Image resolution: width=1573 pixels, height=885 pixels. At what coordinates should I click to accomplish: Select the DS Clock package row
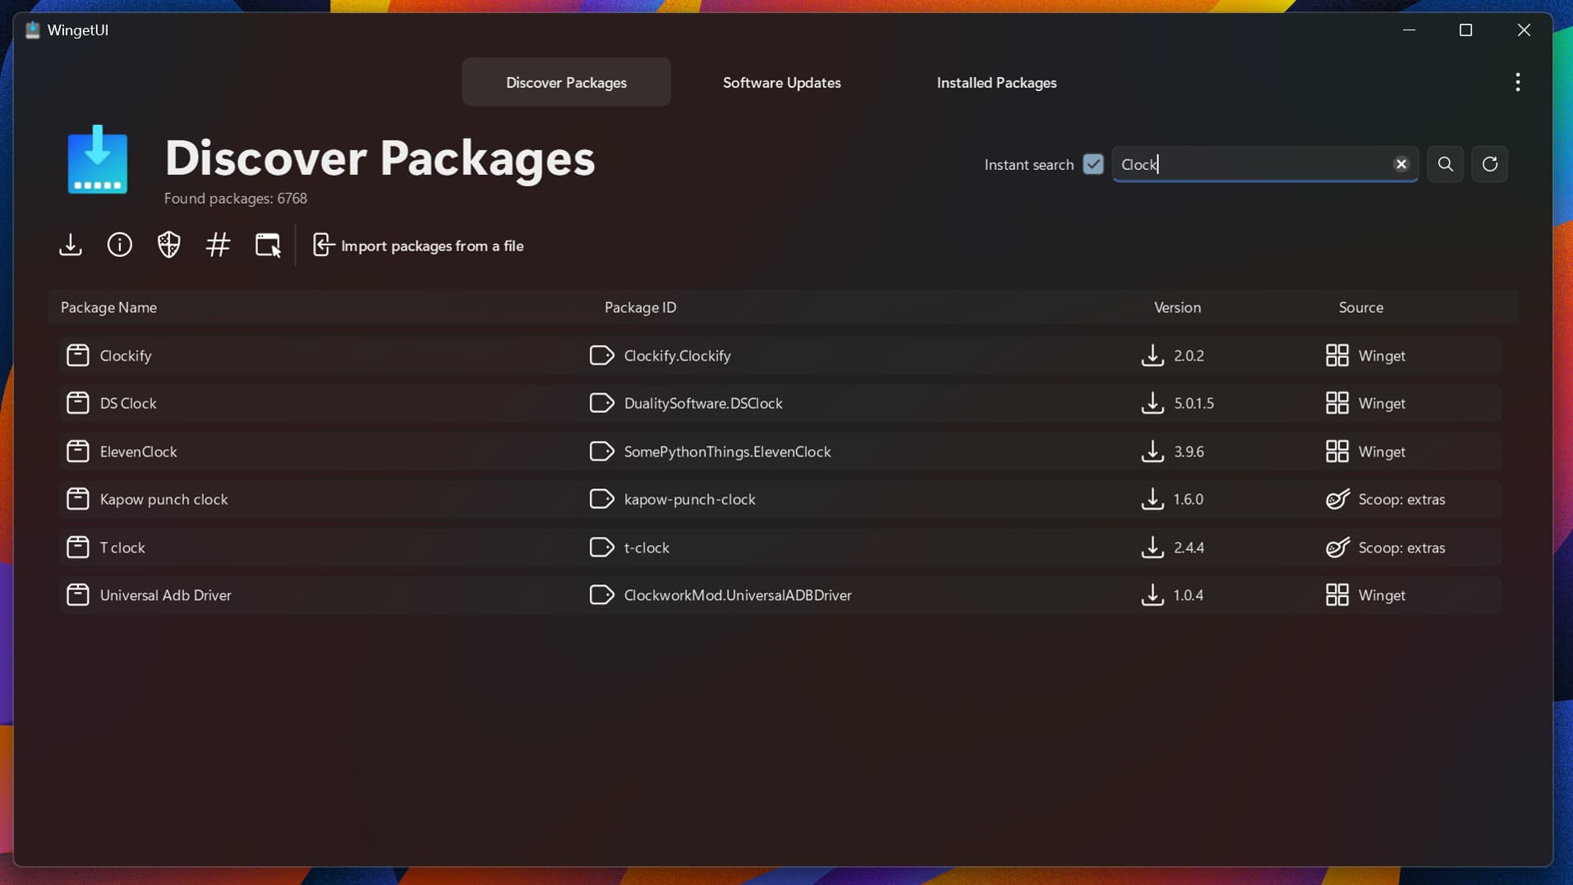(780, 403)
